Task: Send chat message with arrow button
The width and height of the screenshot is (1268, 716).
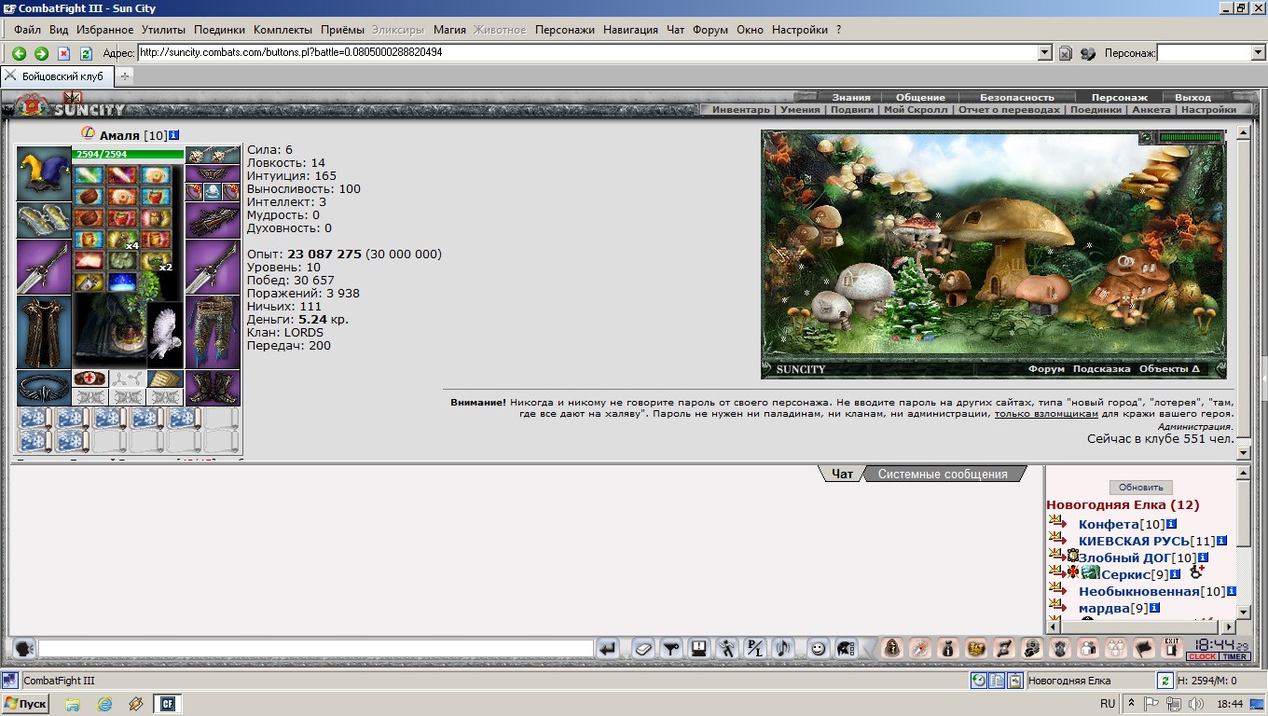Action: coord(608,648)
